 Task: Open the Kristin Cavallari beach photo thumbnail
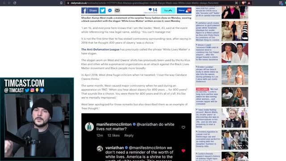tap(235, 75)
